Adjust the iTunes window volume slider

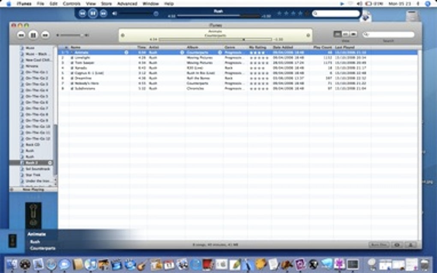coord(72,36)
